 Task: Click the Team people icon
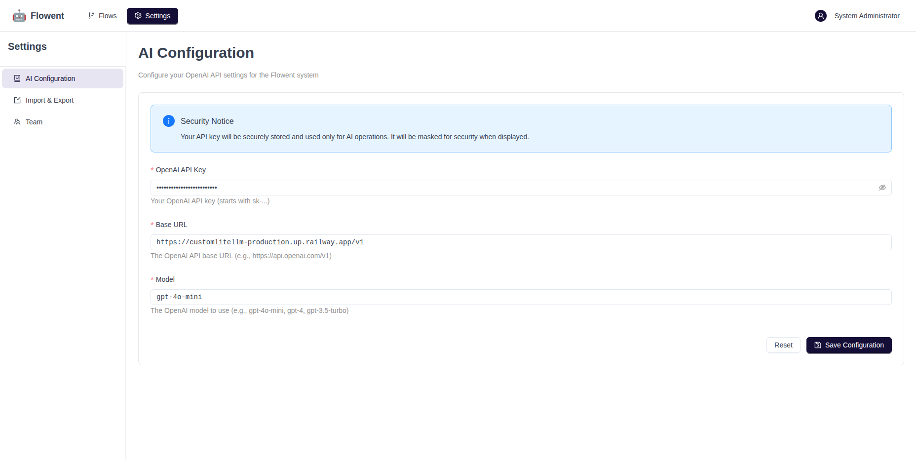pyautogui.click(x=17, y=122)
